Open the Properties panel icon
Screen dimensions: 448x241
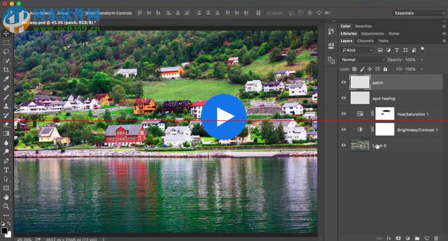331,45
